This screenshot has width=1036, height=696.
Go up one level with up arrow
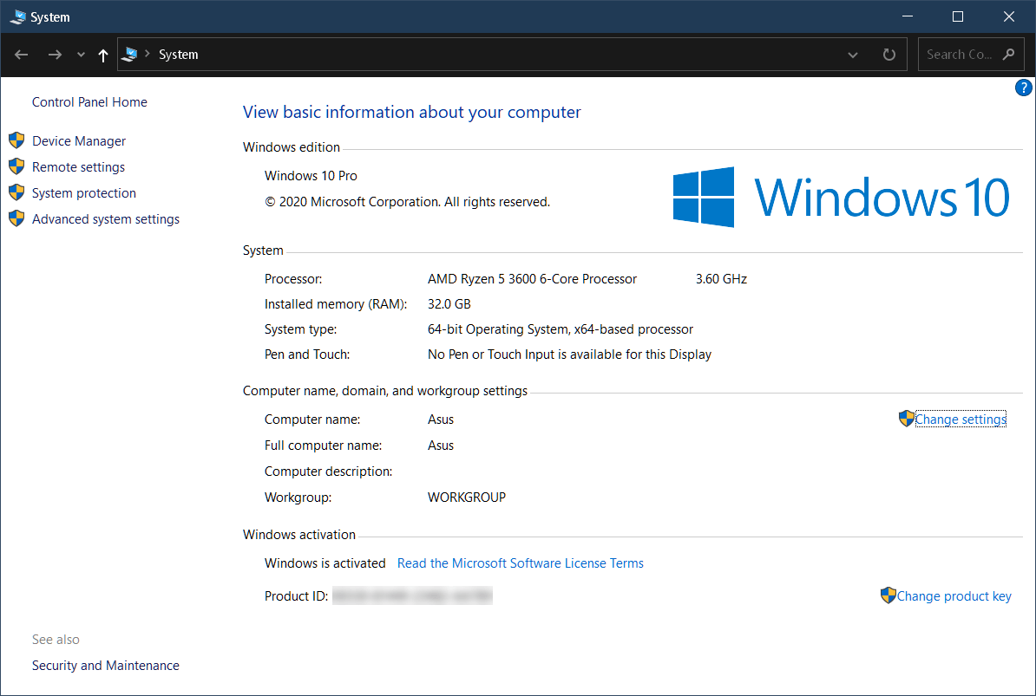coord(103,55)
